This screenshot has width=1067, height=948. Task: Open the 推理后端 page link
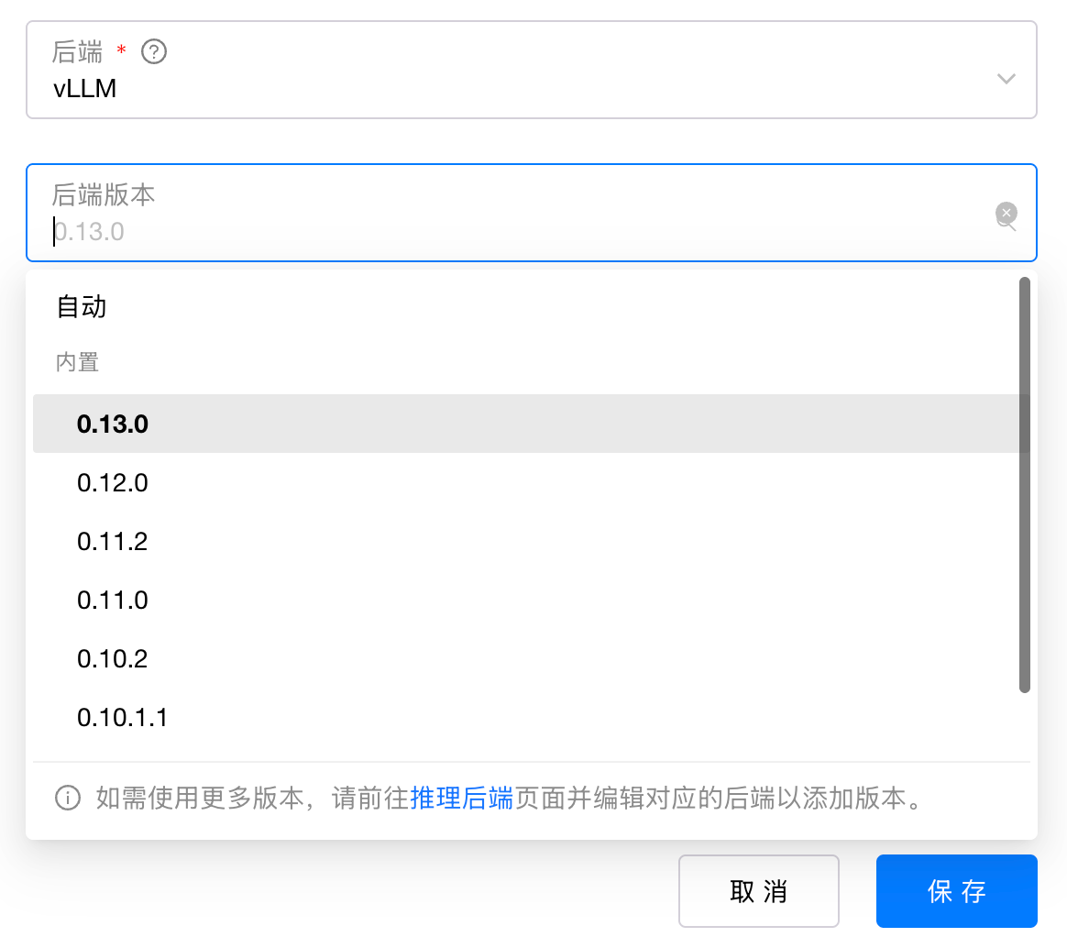click(x=461, y=798)
